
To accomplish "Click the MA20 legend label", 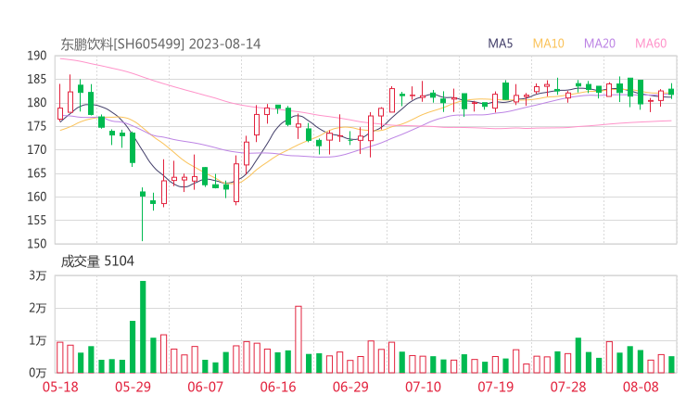I will [x=600, y=44].
